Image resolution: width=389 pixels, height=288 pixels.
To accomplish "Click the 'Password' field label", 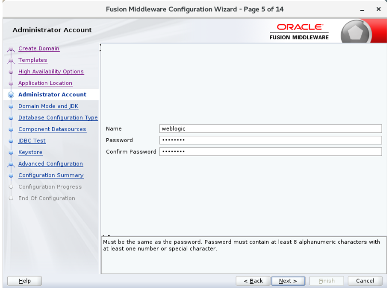I will click(119, 140).
